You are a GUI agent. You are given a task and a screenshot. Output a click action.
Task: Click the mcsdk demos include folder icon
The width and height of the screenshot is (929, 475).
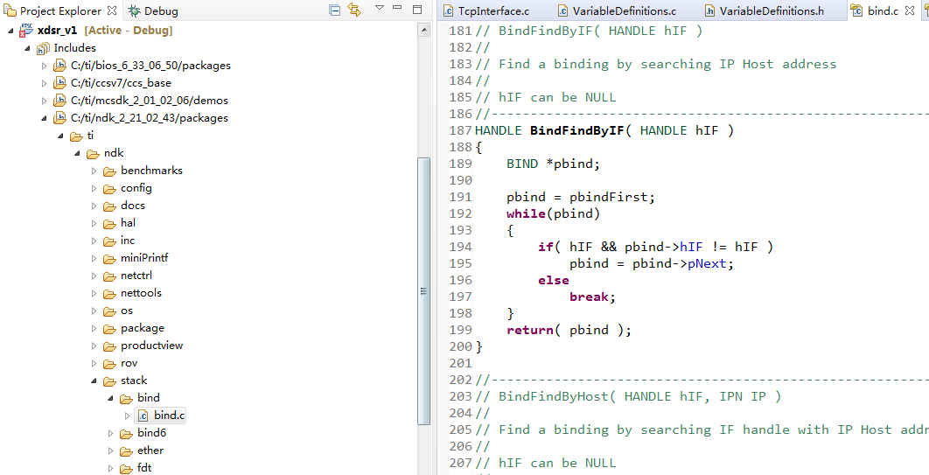point(59,101)
